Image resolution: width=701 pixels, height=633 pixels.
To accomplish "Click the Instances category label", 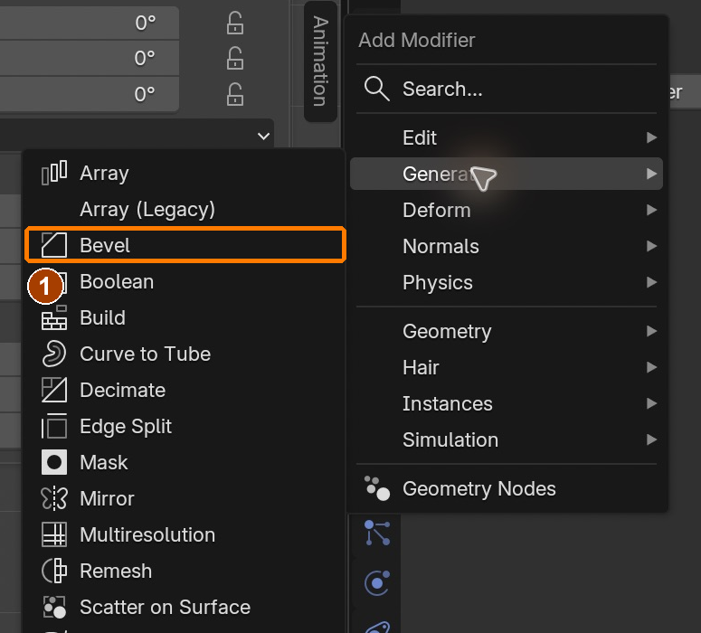I will pos(448,403).
